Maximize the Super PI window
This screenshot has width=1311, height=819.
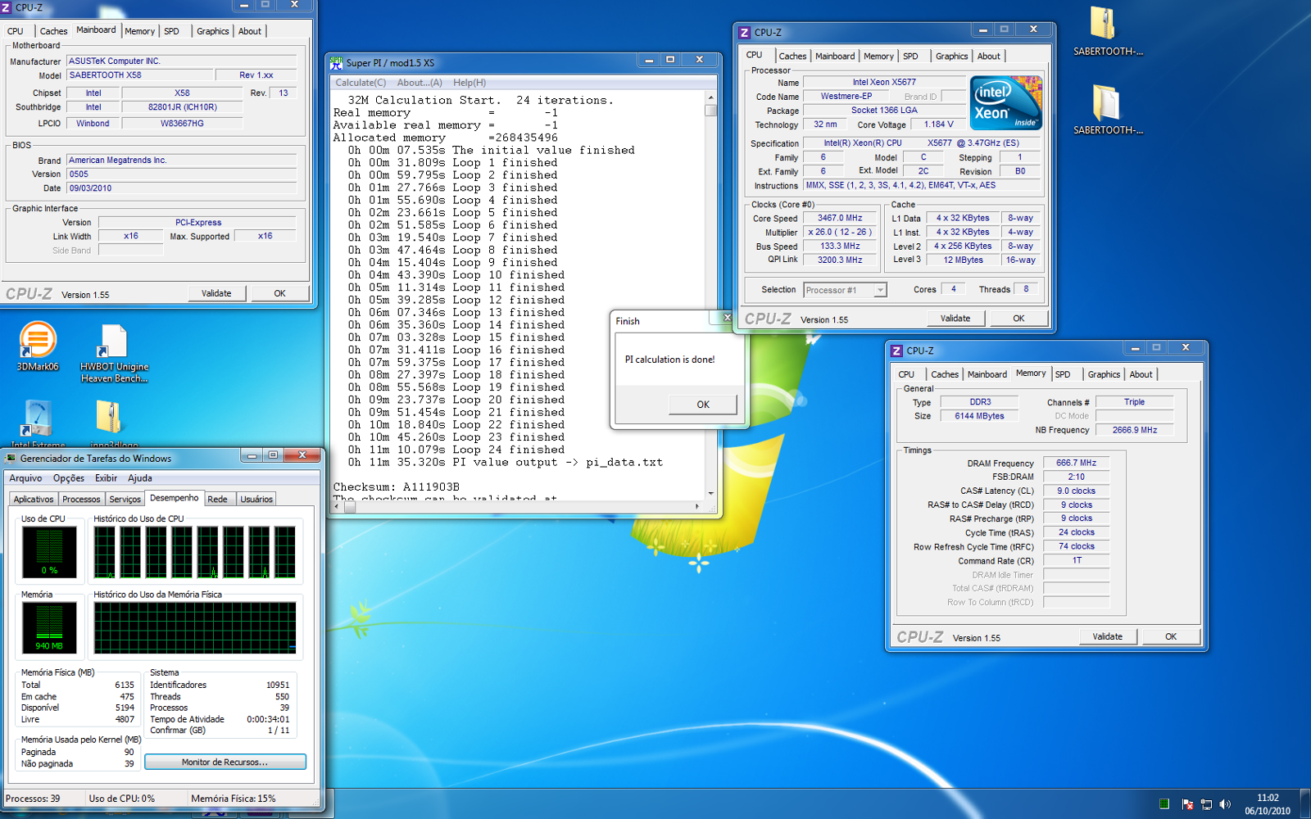670,60
